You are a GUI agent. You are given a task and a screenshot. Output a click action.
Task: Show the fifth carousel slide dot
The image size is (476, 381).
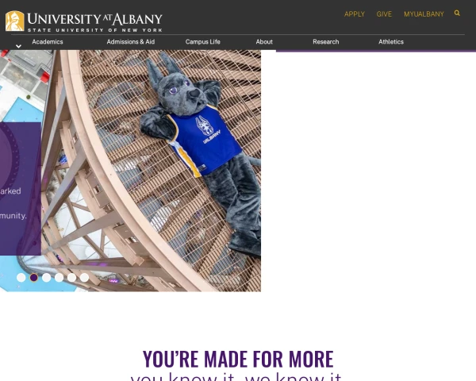[x=71, y=277]
